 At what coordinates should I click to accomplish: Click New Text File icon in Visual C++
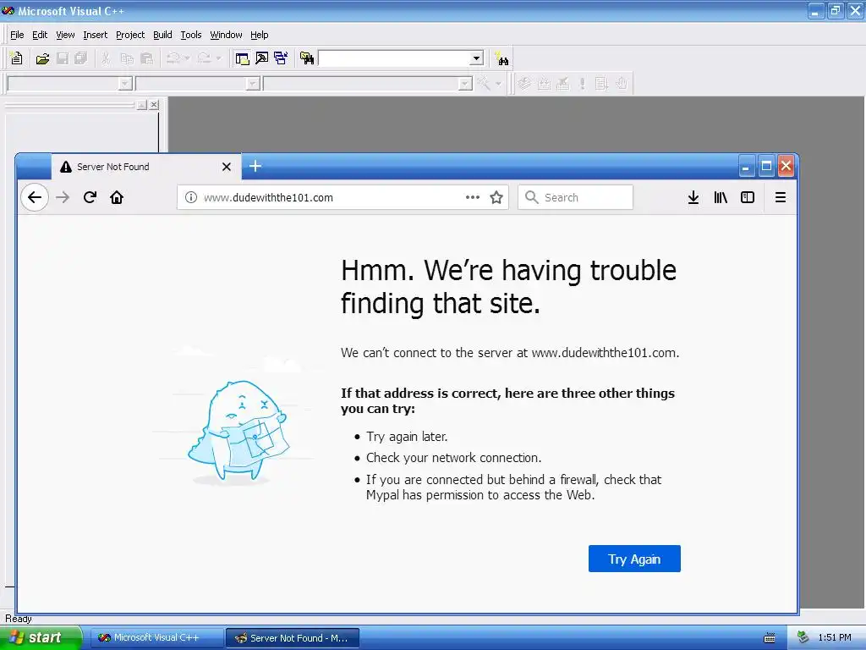17,58
